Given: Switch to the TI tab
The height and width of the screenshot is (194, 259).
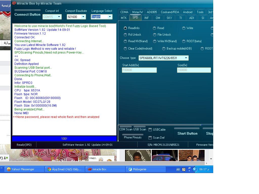Looking at the screenshot, I should (x=181, y=18).
